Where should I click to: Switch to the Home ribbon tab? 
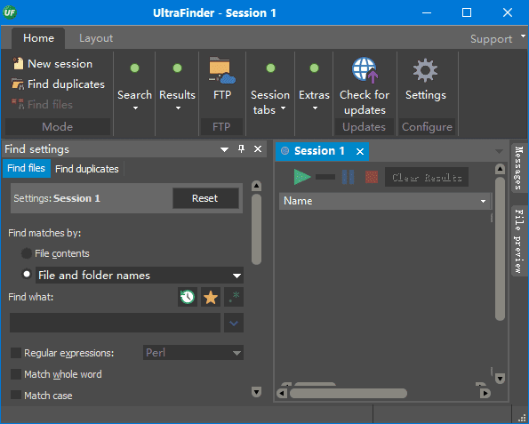coord(38,38)
